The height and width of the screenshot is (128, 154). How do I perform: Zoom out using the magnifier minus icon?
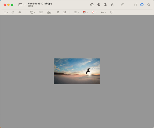pyautogui.click(x=99, y=5)
